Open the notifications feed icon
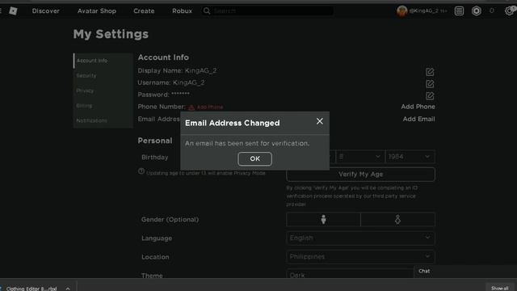 (x=459, y=11)
